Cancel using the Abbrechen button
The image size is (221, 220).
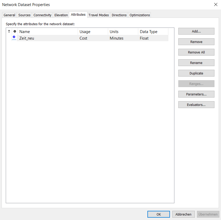coord(183,214)
